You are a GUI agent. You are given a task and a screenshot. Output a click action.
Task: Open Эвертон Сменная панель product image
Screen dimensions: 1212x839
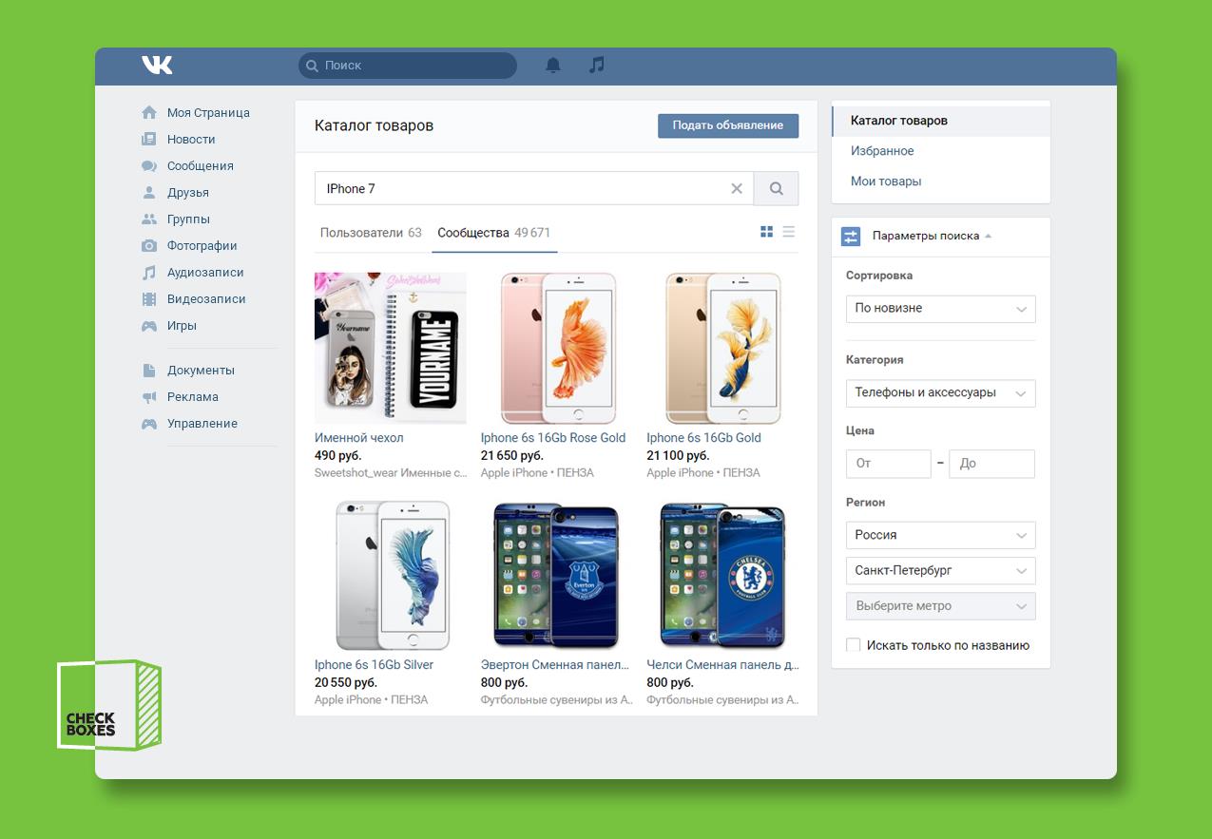[x=556, y=575]
